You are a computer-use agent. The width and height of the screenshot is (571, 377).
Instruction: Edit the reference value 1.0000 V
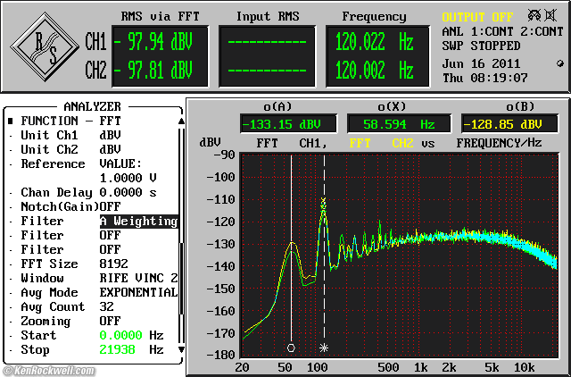pos(128,178)
